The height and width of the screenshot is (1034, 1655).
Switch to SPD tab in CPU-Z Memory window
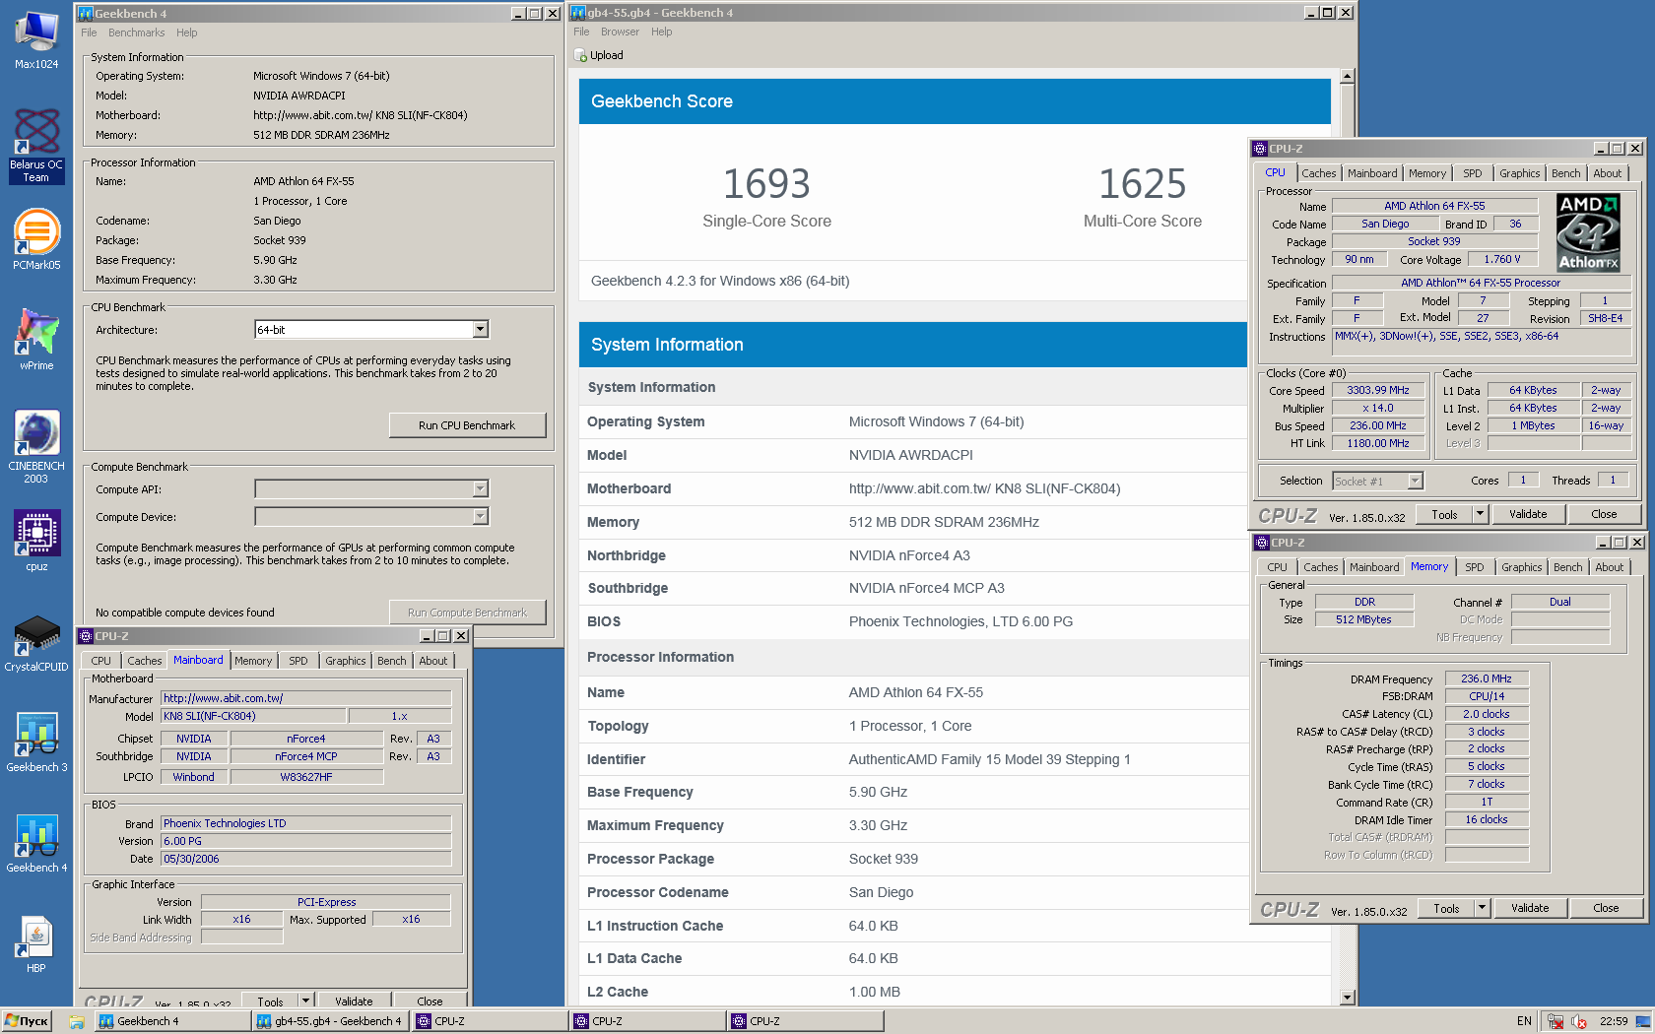[x=1474, y=567]
